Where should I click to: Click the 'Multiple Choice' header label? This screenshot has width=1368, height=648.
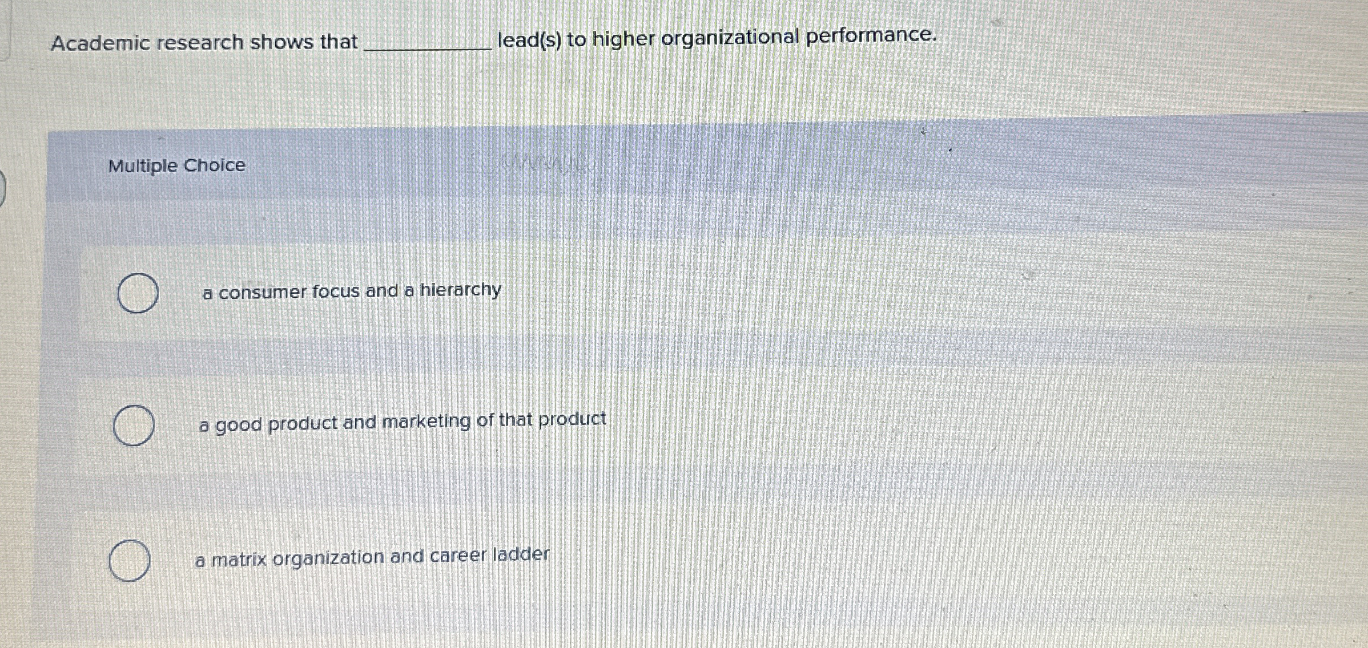176,165
